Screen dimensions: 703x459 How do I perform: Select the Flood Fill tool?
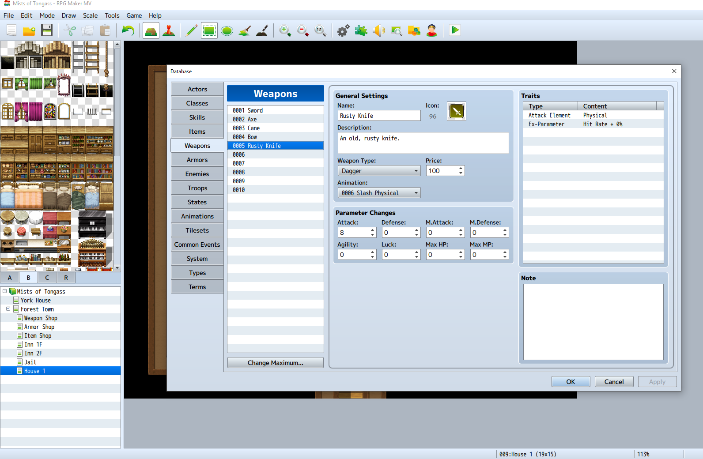click(245, 31)
